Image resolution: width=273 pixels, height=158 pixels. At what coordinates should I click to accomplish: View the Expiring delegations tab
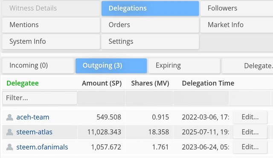[184, 65]
